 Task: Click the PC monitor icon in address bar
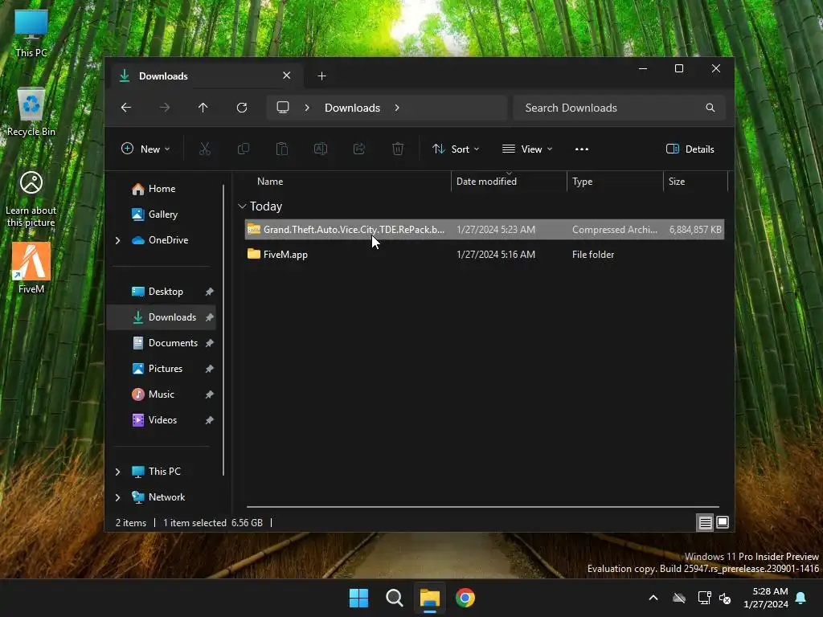pos(283,108)
